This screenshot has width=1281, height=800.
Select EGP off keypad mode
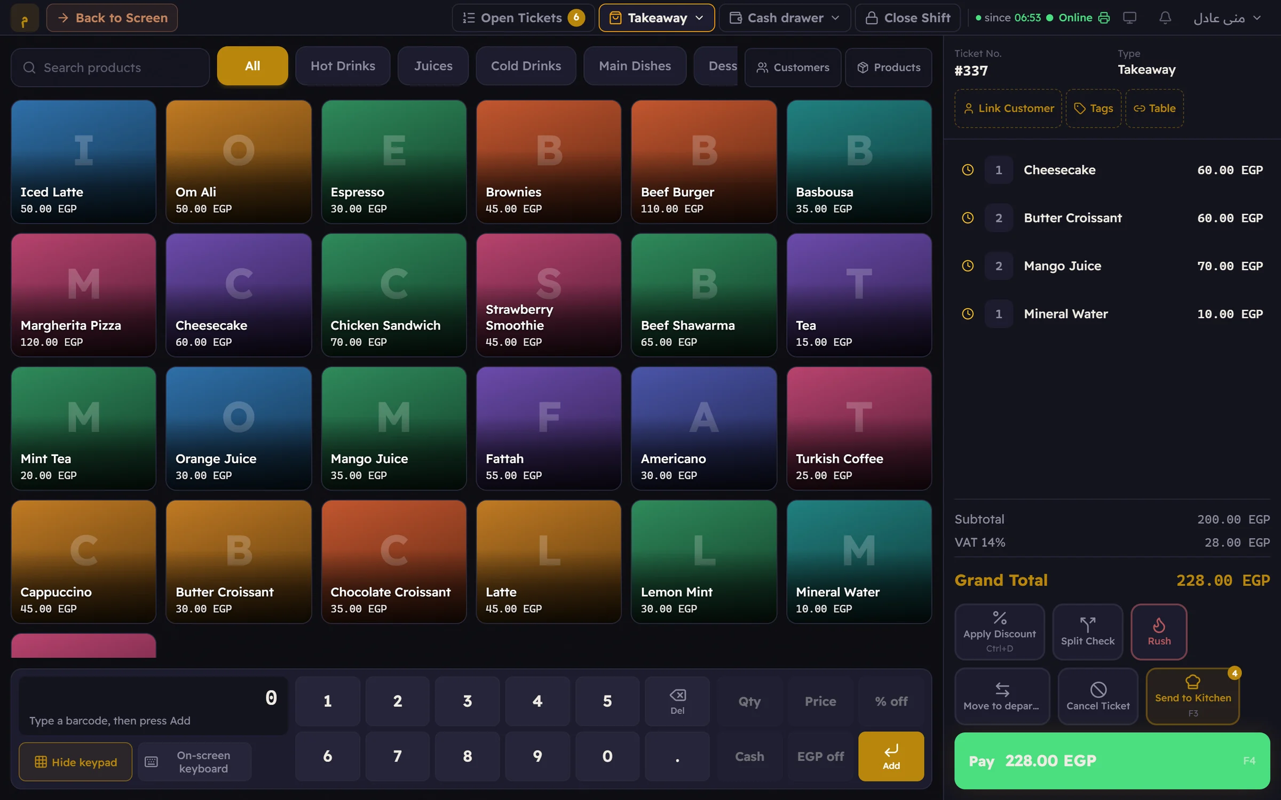(x=820, y=756)
